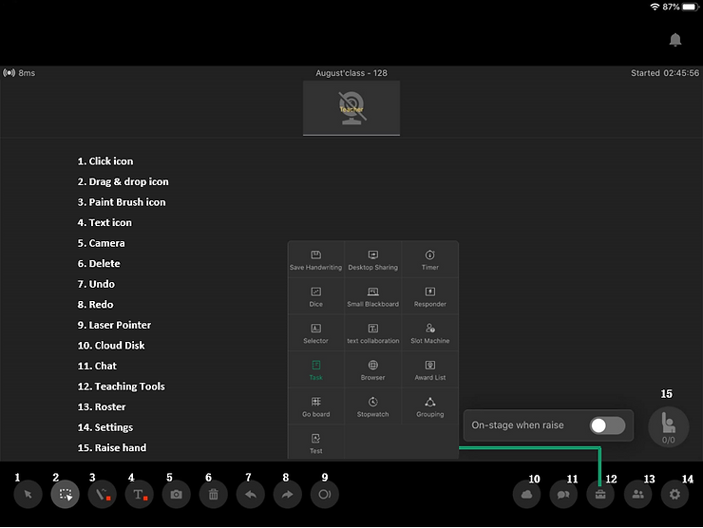Open the Roster list
Screen dimensions: 703x528
[x=638, y=495]
